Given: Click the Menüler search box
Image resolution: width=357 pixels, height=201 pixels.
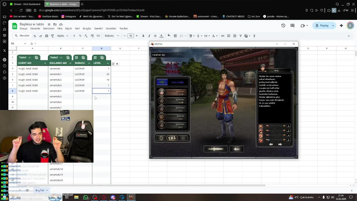Looking at the screenshot, I should [x=22, y=36].
